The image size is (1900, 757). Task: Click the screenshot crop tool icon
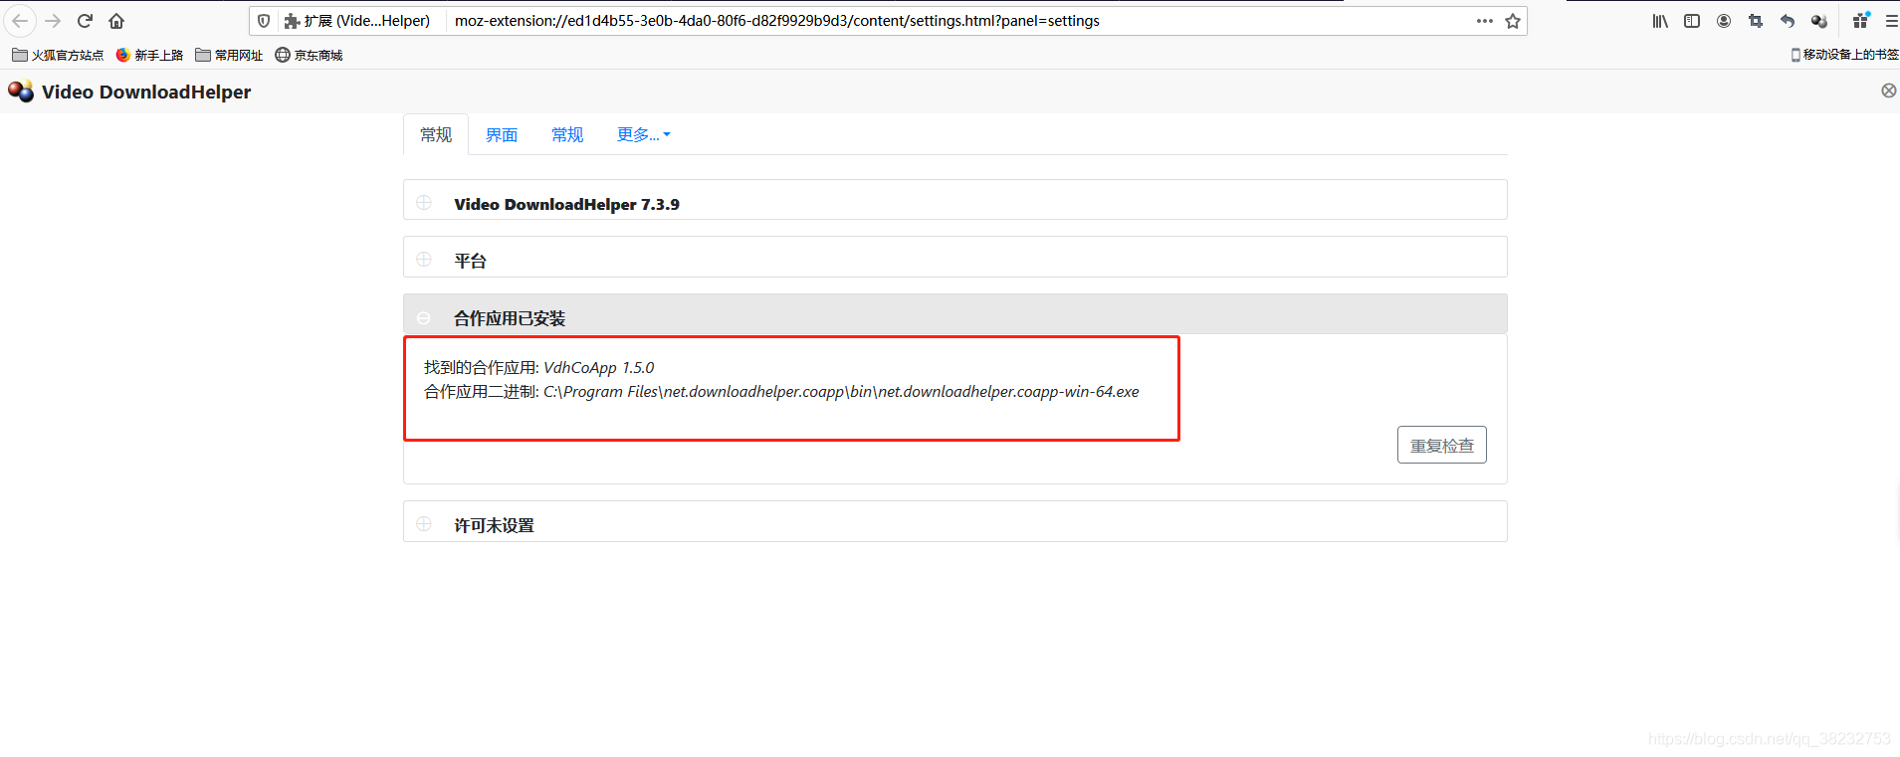(x=1756, y=21)
